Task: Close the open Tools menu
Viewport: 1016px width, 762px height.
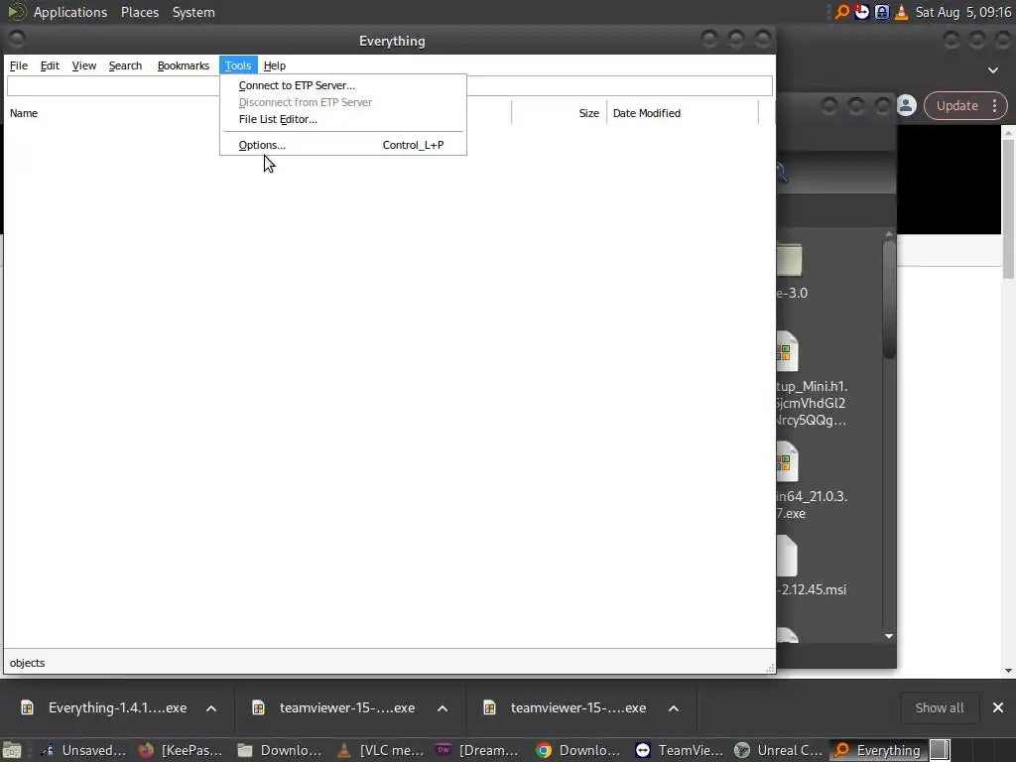Action: (238, 65)
